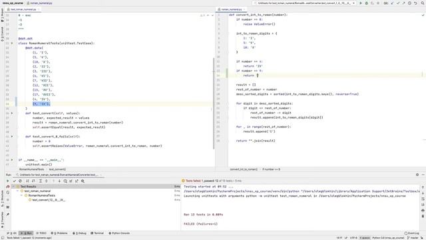Screen dimensions: 426x240
Task: Click console scroll up arrow icon
Action: (423, 187)
